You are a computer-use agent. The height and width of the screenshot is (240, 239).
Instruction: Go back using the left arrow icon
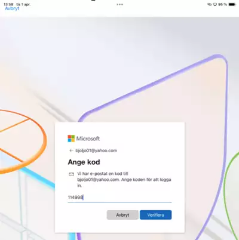pos(71,150)
